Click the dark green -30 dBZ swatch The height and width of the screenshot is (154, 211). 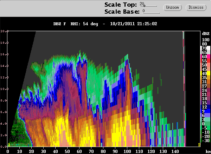[205, 140]
